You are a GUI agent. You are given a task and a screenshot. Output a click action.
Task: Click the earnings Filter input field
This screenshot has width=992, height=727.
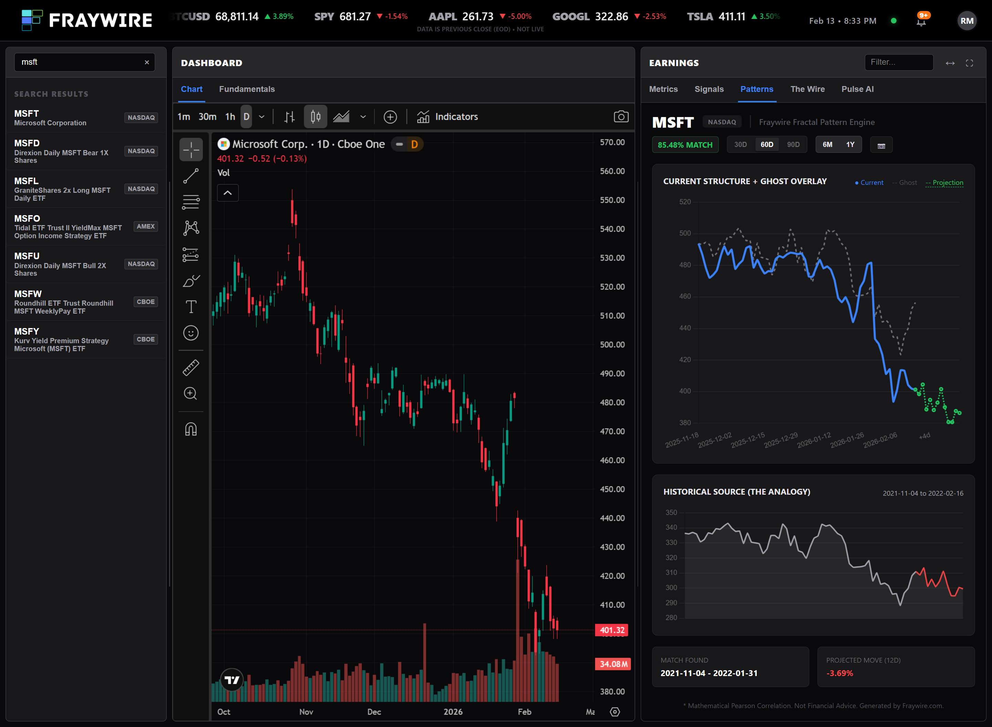[898, 63]
